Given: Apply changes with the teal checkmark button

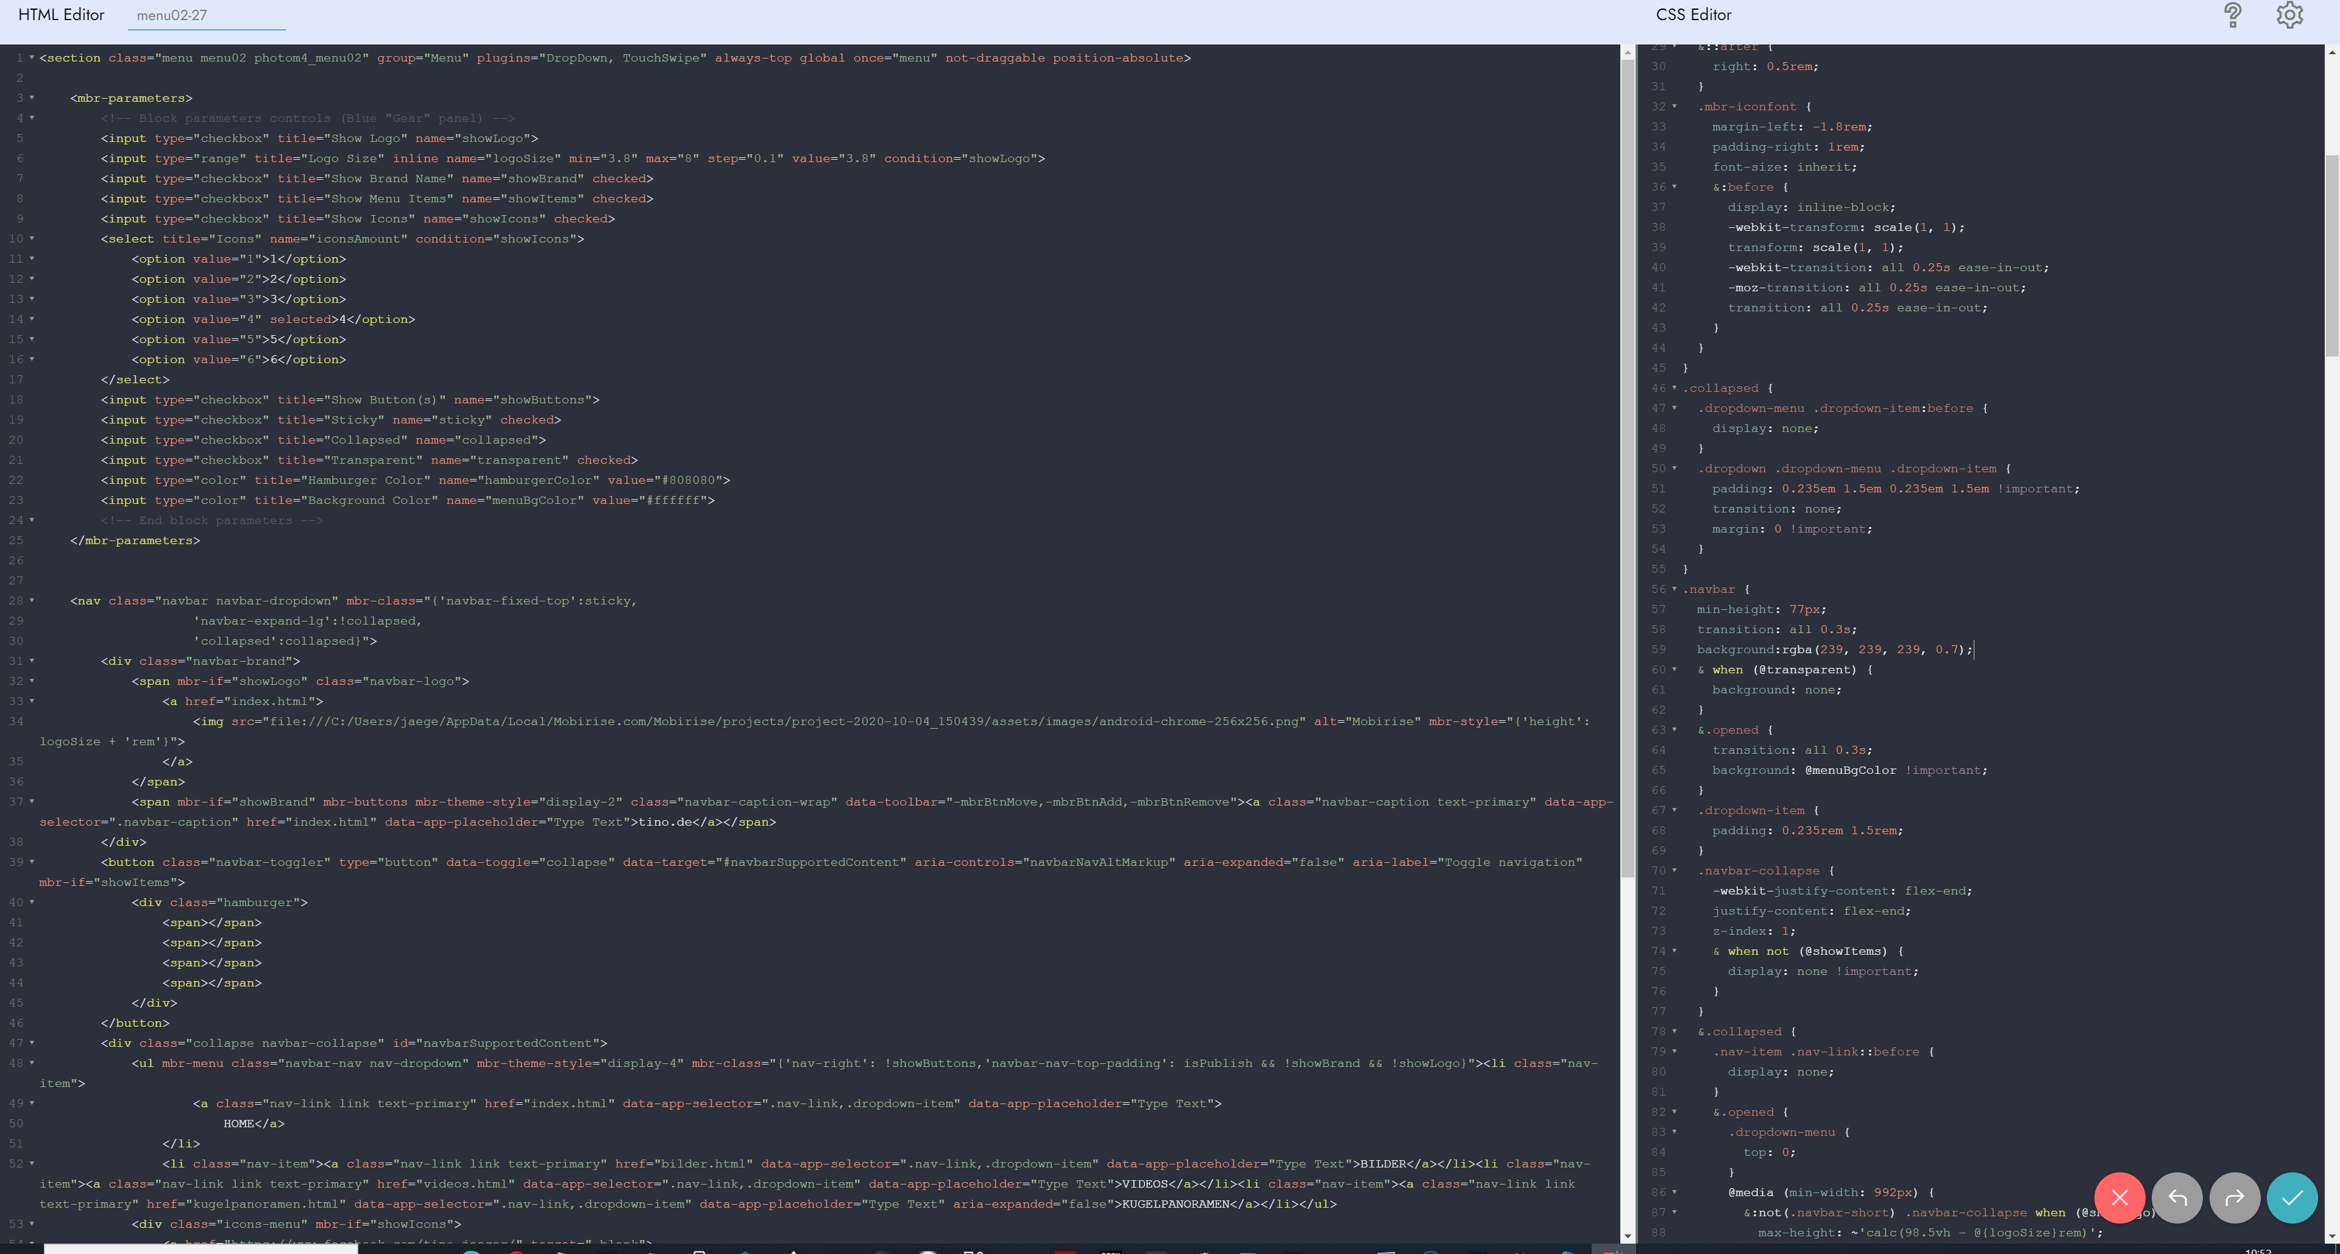Looking at the screenshot, I should click(x=2292, y=1198).
